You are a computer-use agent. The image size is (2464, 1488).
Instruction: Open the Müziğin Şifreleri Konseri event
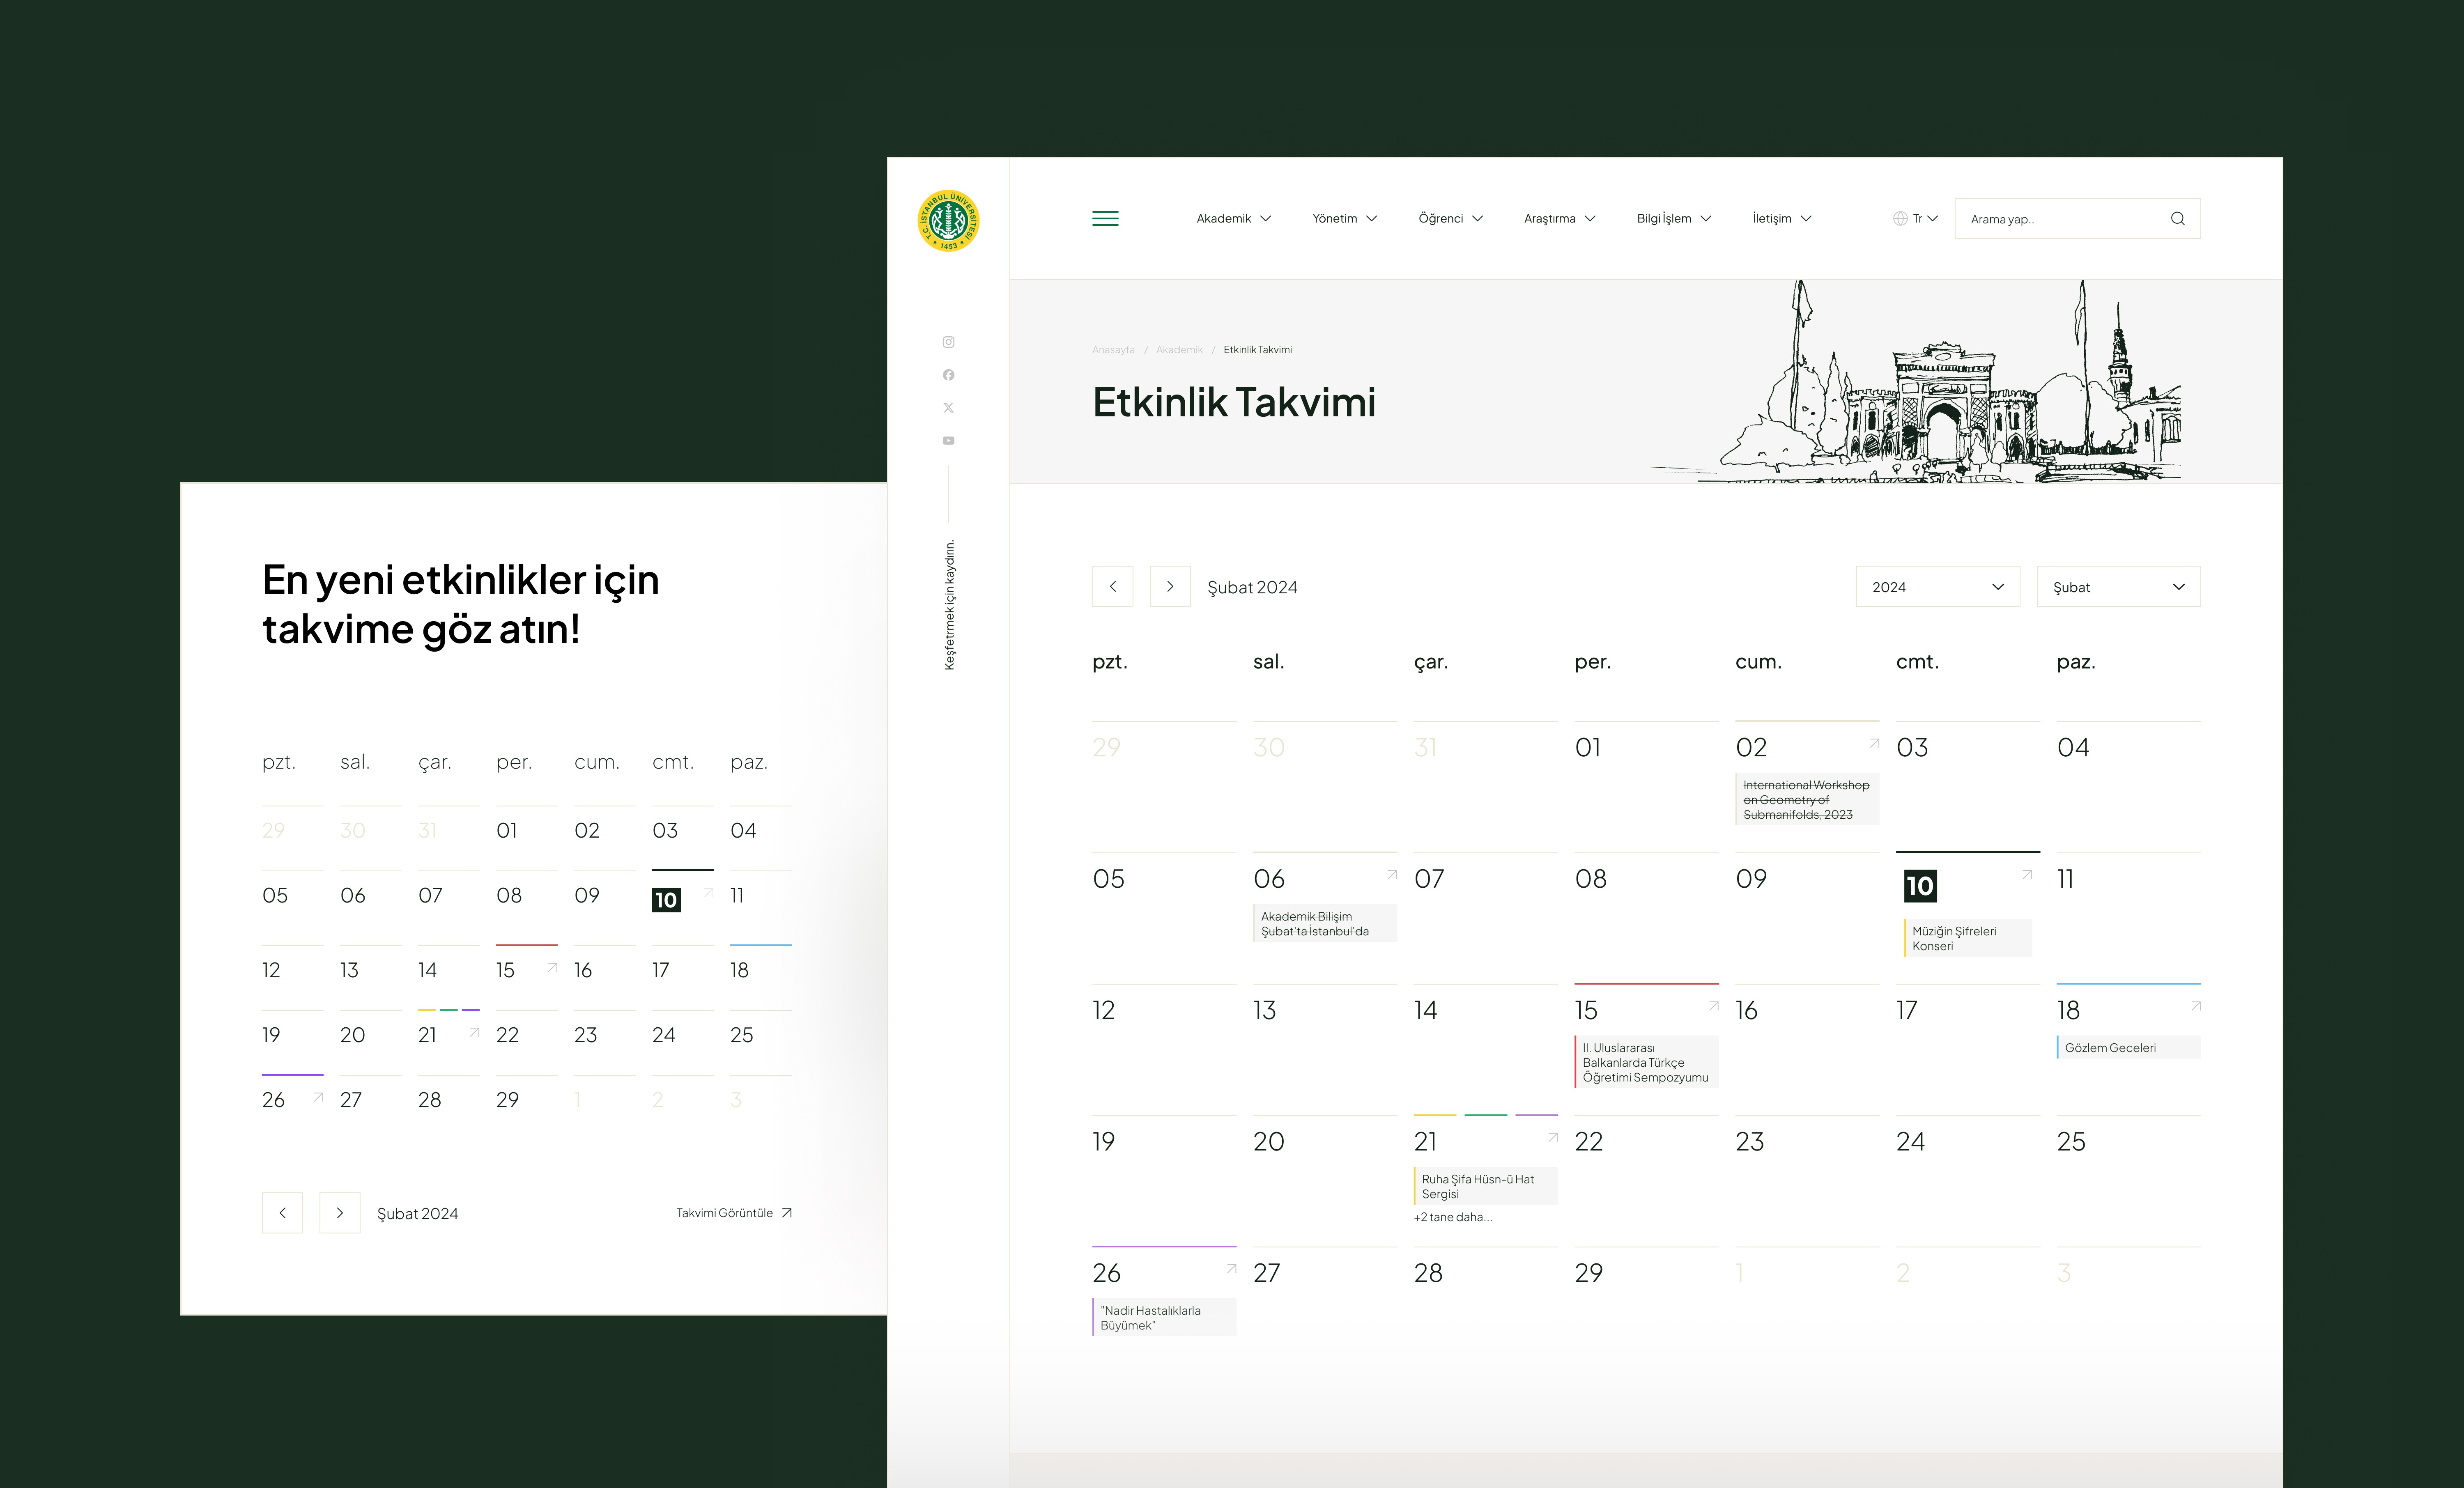point(1968,938)
